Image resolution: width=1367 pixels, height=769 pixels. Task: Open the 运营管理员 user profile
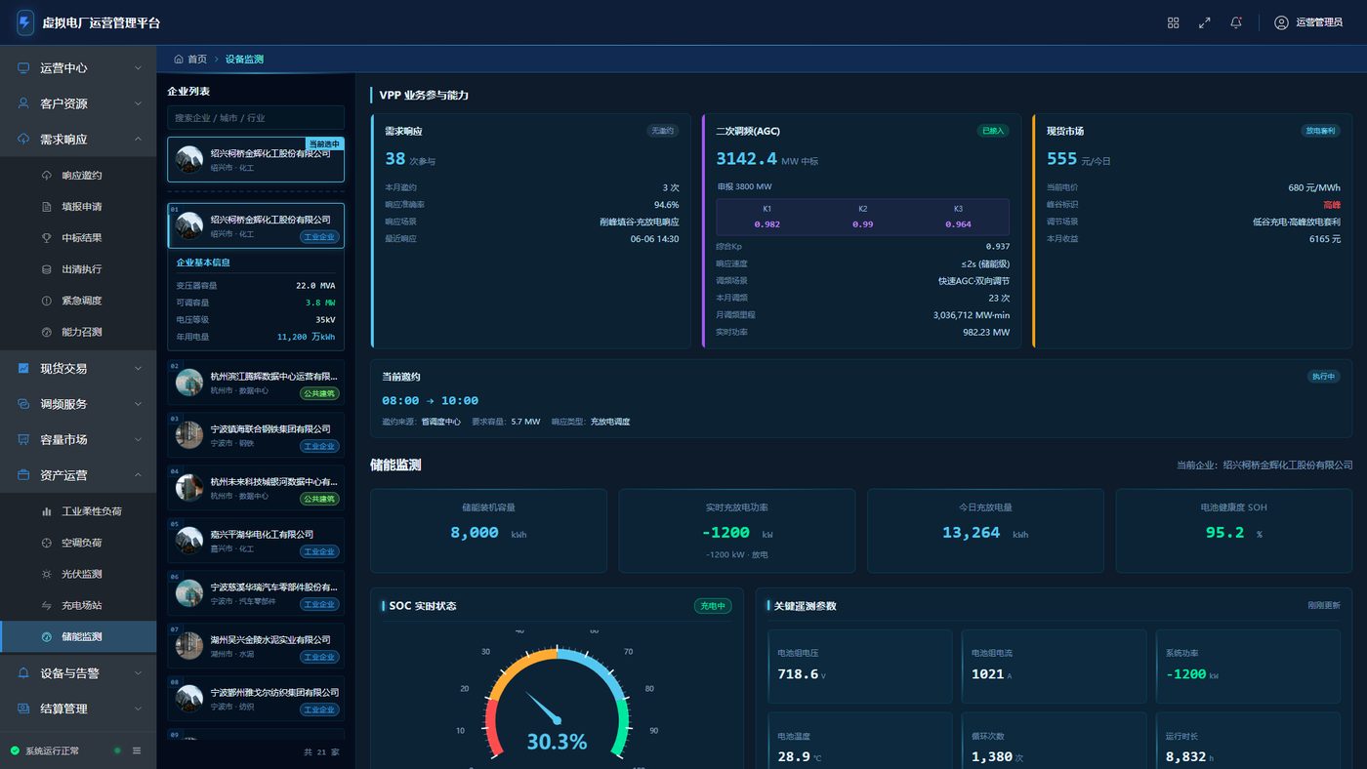pos(1308,22)
